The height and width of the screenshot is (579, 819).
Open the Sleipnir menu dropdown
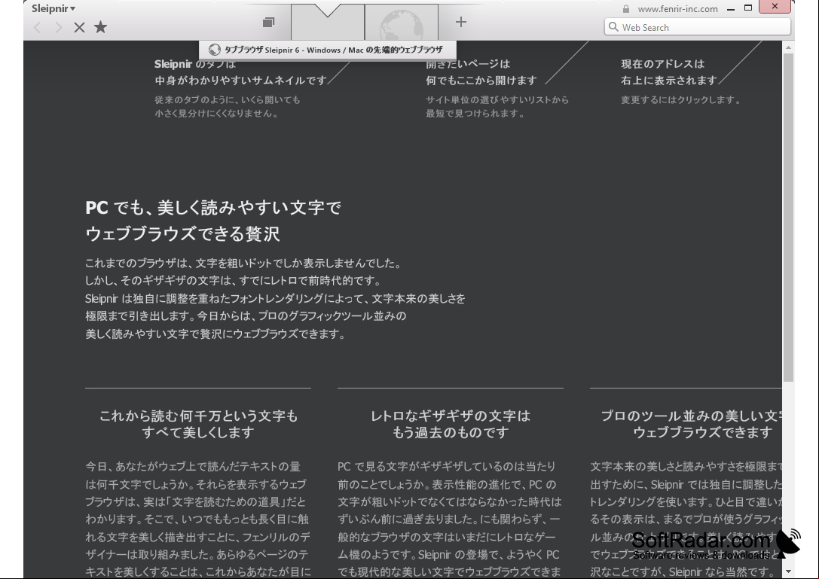tap(53, 8)
